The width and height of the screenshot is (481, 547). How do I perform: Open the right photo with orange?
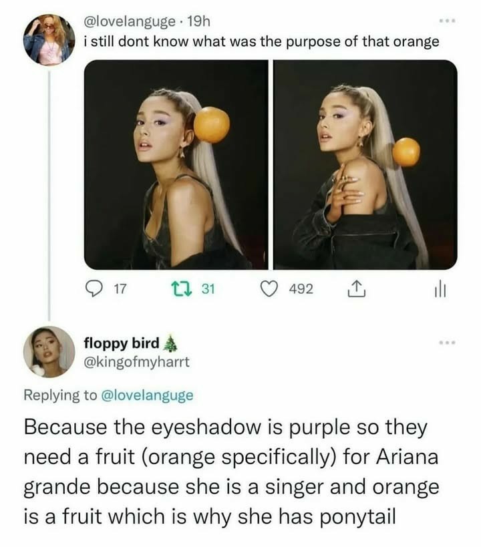tap(365, 164)
